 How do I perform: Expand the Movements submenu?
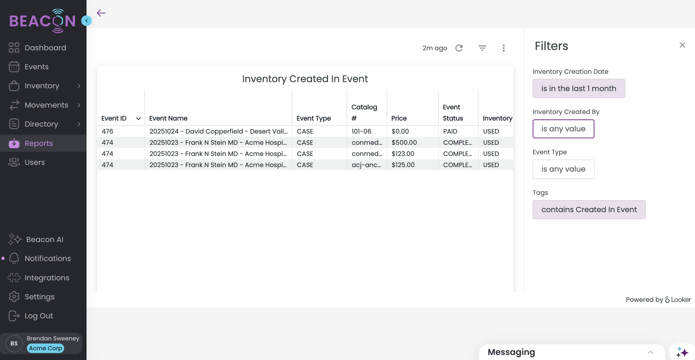click(x=79, y=105)
